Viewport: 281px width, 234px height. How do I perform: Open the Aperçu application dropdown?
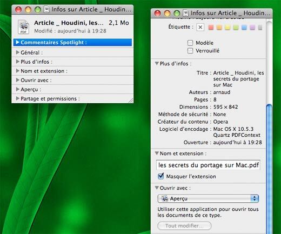pyautogui.click(x=208, y=198)
